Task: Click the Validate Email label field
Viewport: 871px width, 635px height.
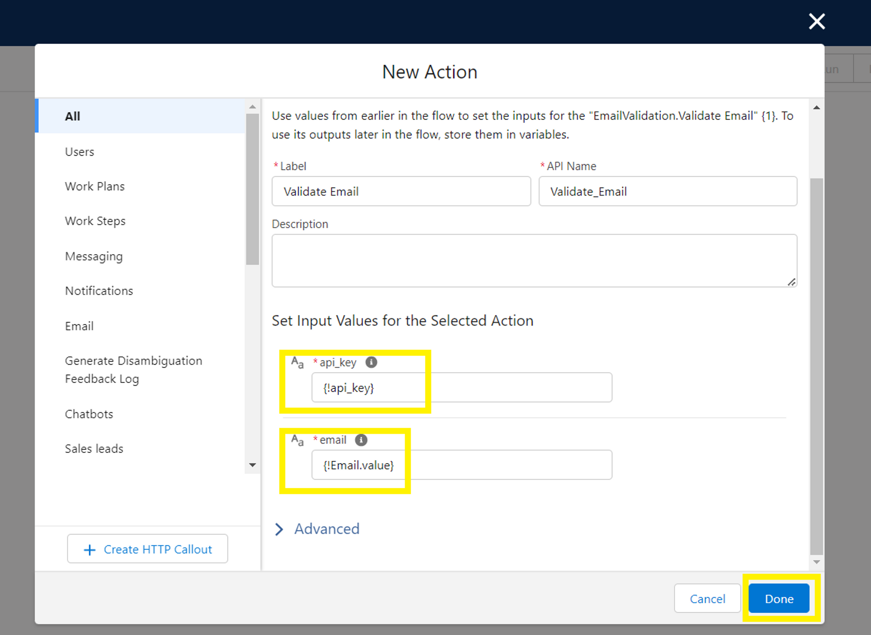Action: tap(401, 192)
